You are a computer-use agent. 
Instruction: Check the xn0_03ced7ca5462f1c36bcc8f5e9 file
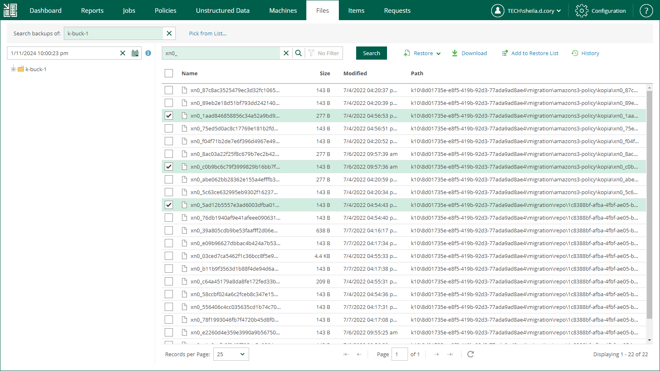click(x=169, y=256)
